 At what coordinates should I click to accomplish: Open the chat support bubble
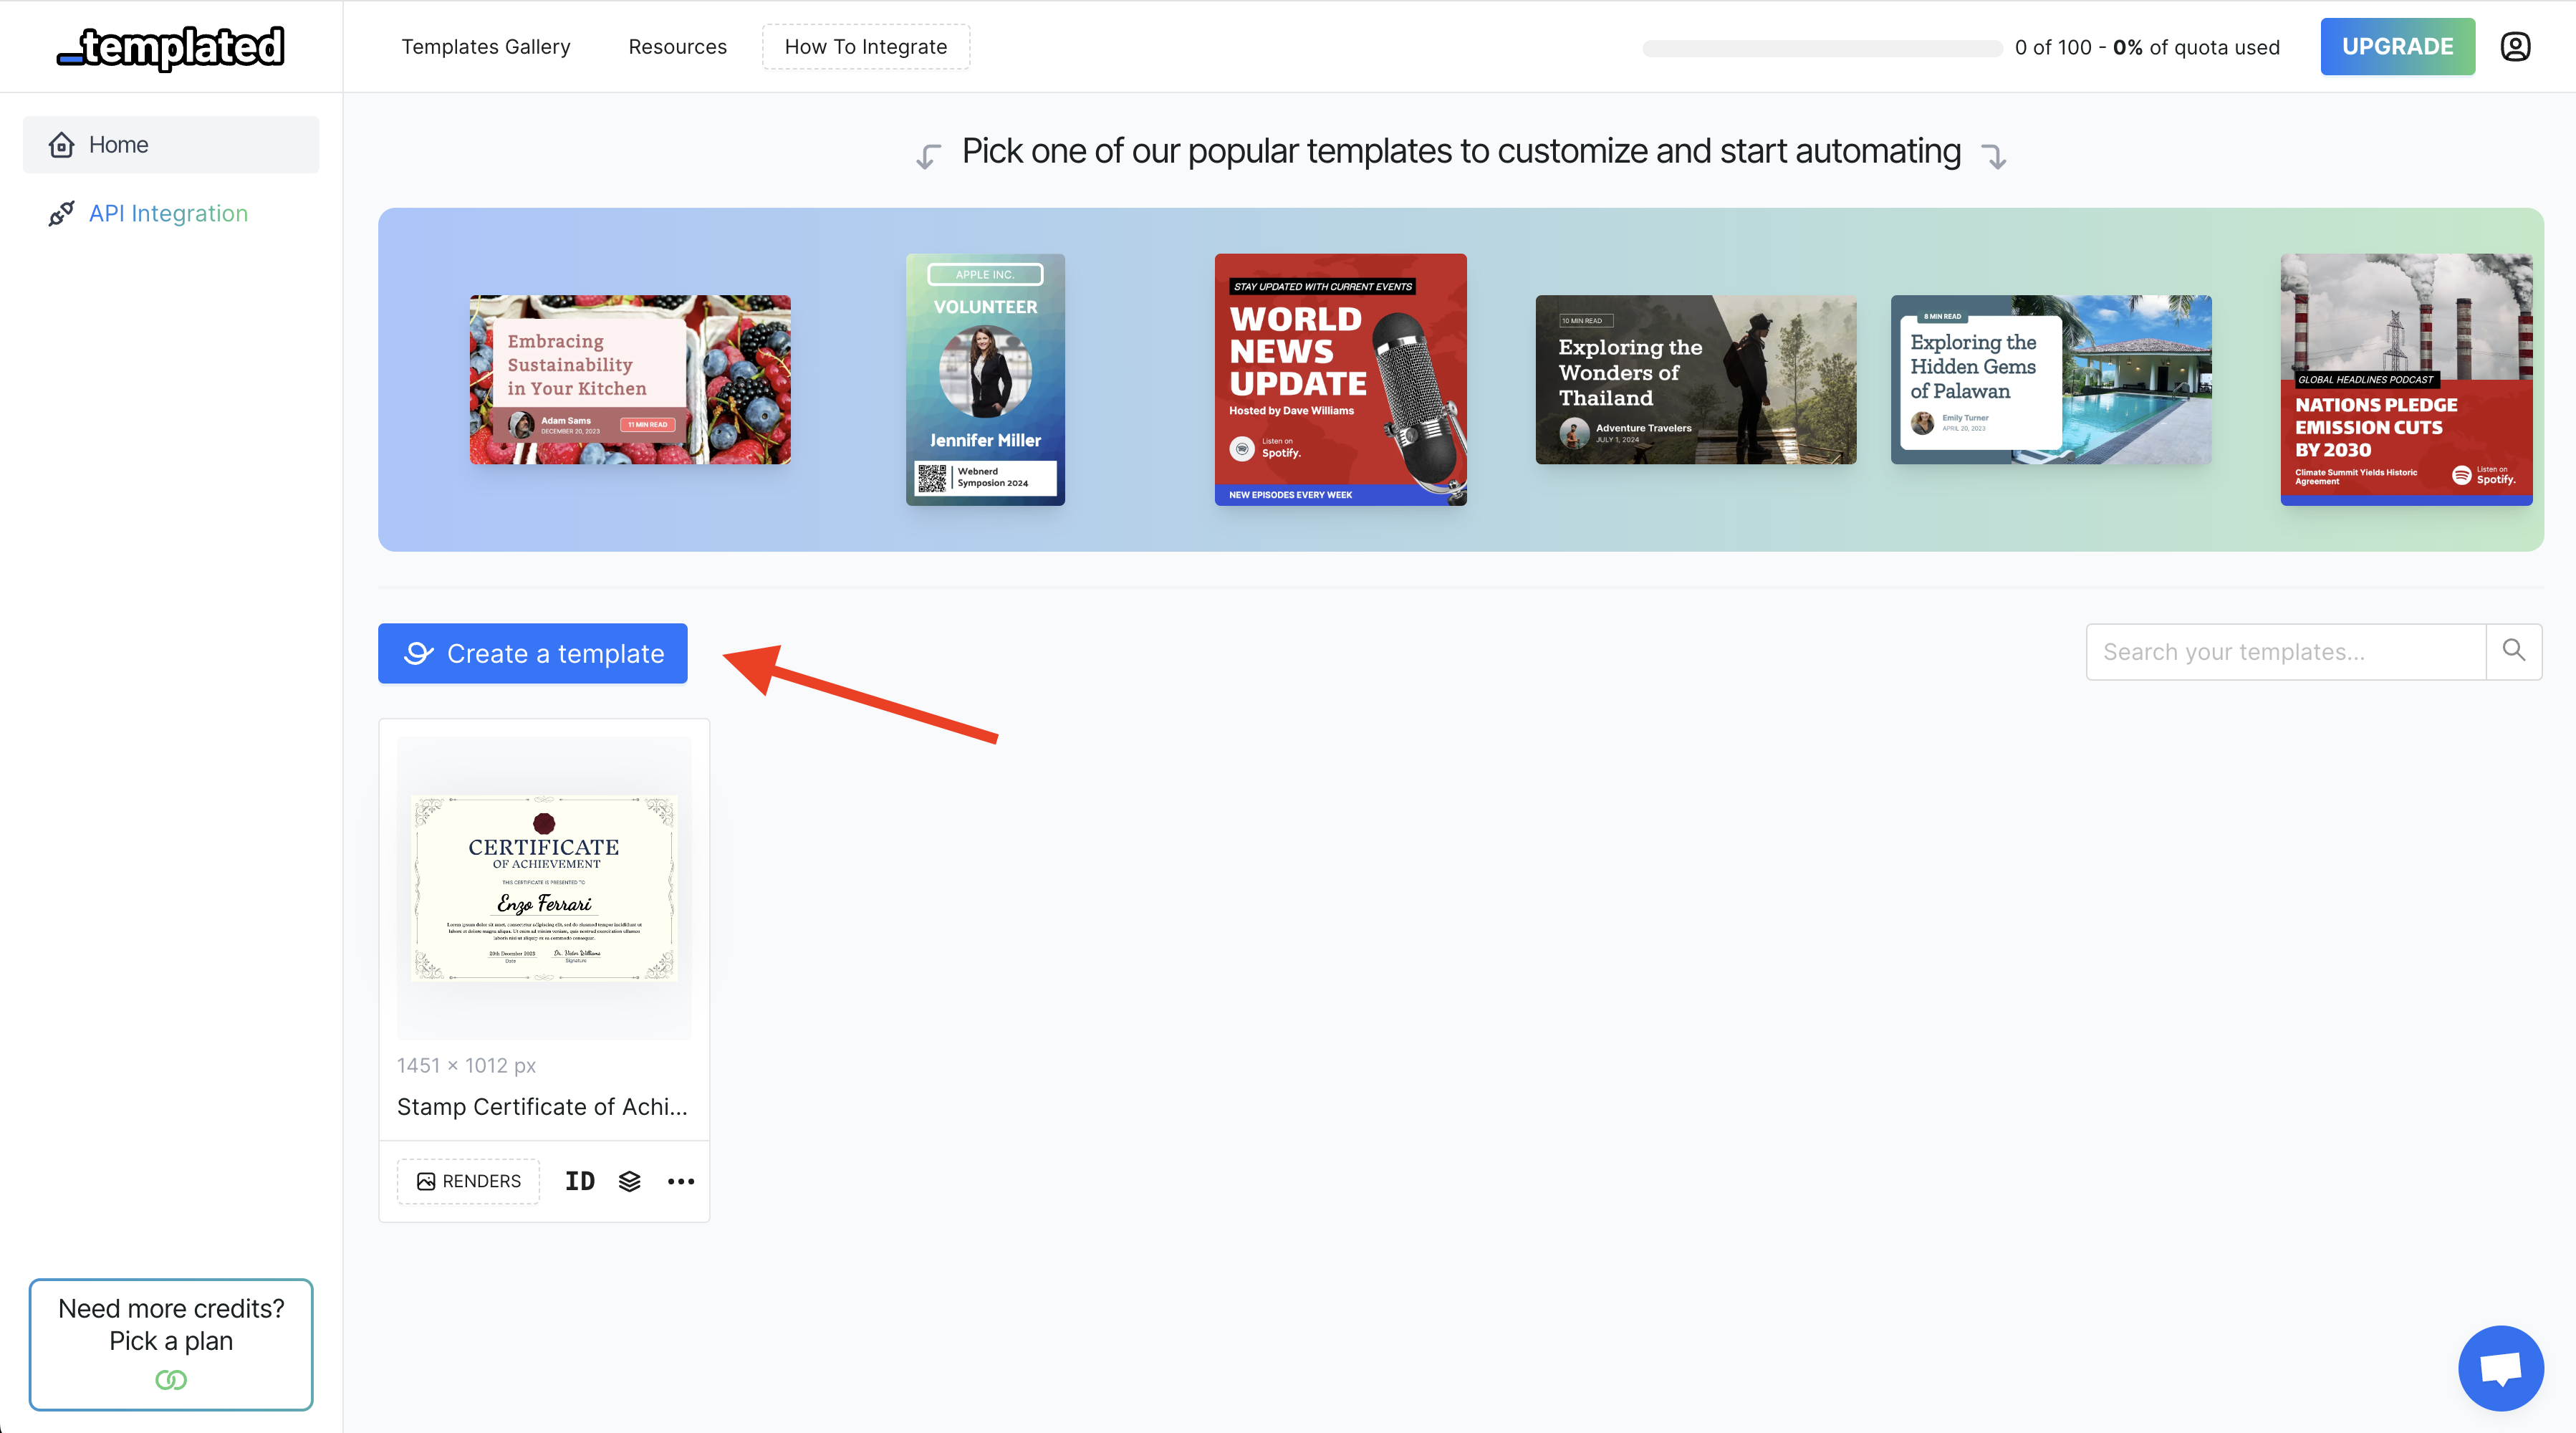2500,1367
